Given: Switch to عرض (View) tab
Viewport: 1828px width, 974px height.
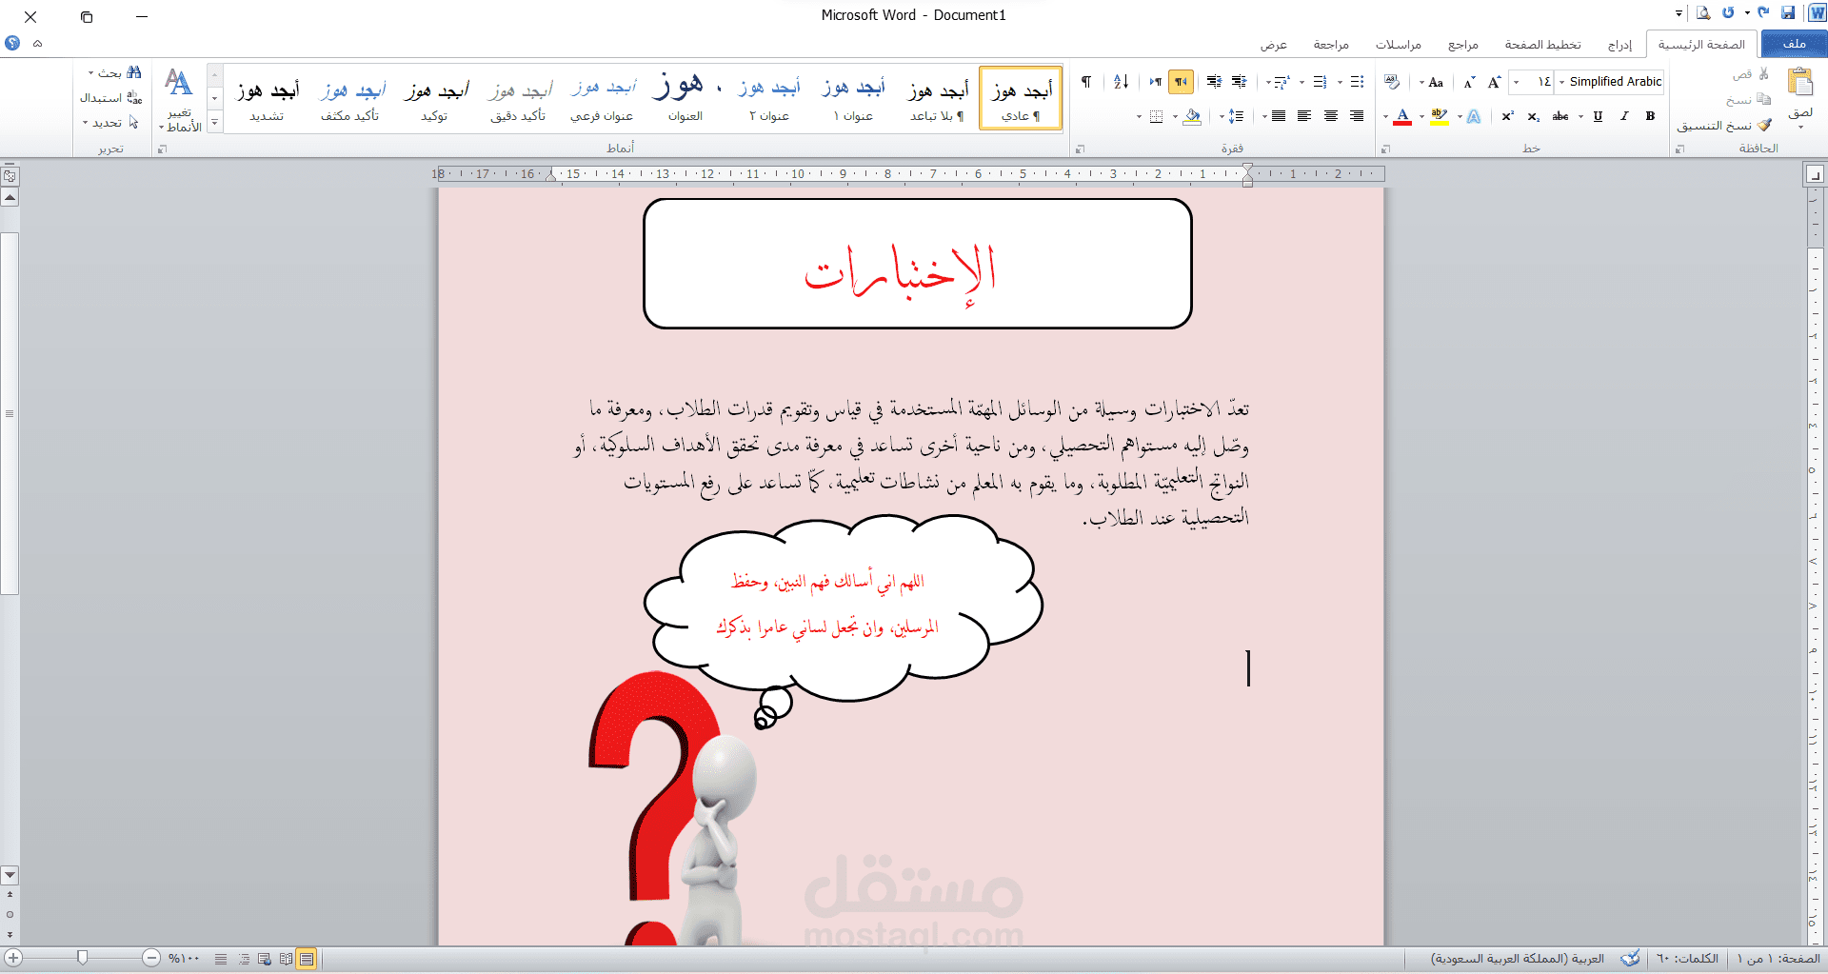Looking at the screenshot, I should pyautogui.click(x=1274, y=45).
